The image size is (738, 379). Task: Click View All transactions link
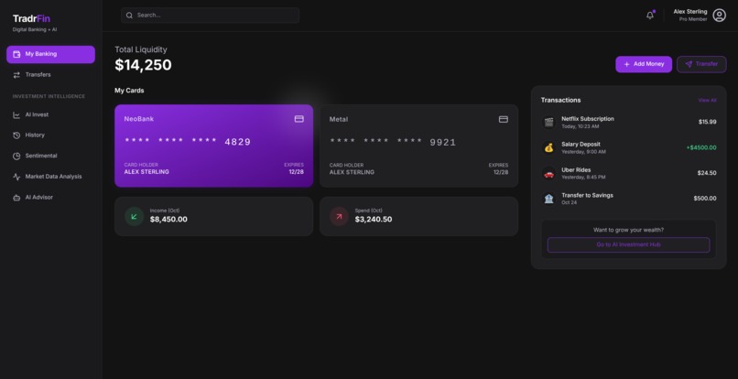coord(707,101)
